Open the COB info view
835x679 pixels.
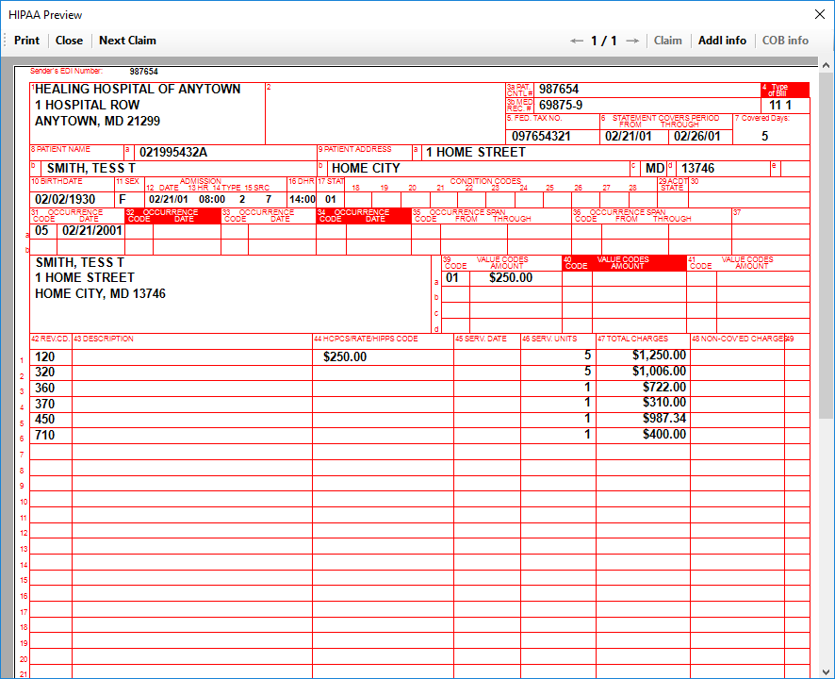click(785, 41)
